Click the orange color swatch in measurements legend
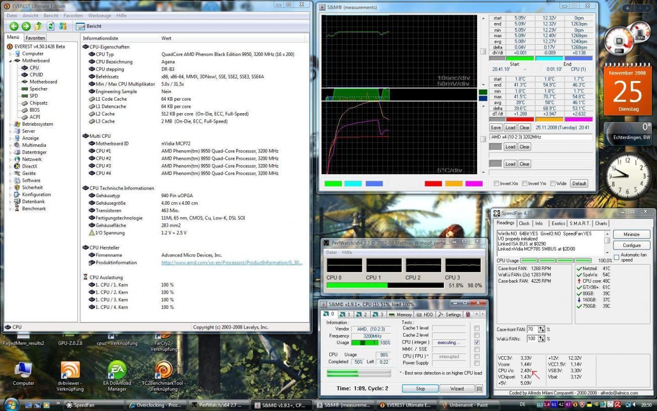The height and width of the screenshot is (411, 657). point(454,184)
